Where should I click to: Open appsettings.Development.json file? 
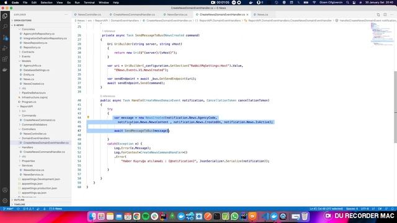click(40, 179)
